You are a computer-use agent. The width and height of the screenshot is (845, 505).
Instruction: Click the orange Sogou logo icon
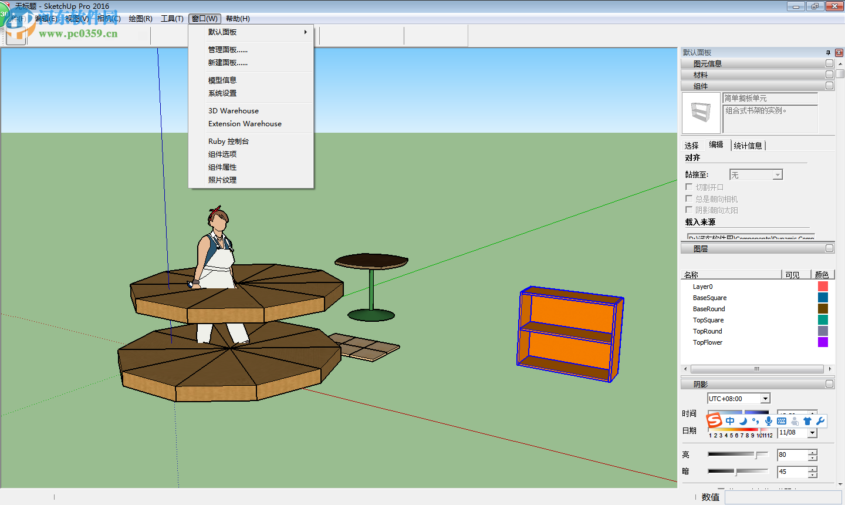715,420
